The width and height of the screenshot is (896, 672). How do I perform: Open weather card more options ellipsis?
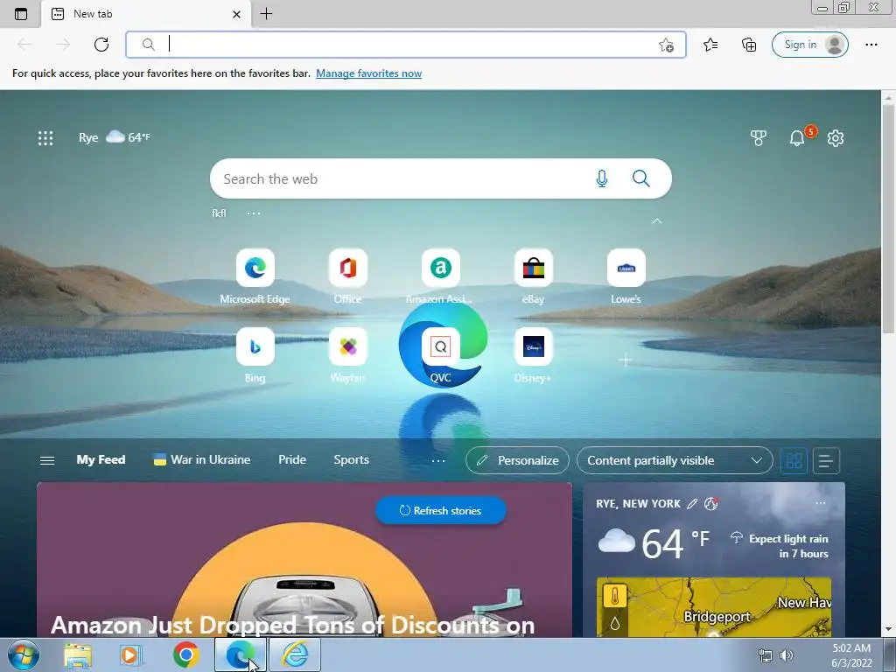821,503
